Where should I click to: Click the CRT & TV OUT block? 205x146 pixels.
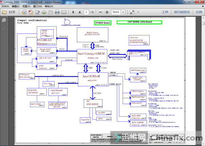coord(47,59)
